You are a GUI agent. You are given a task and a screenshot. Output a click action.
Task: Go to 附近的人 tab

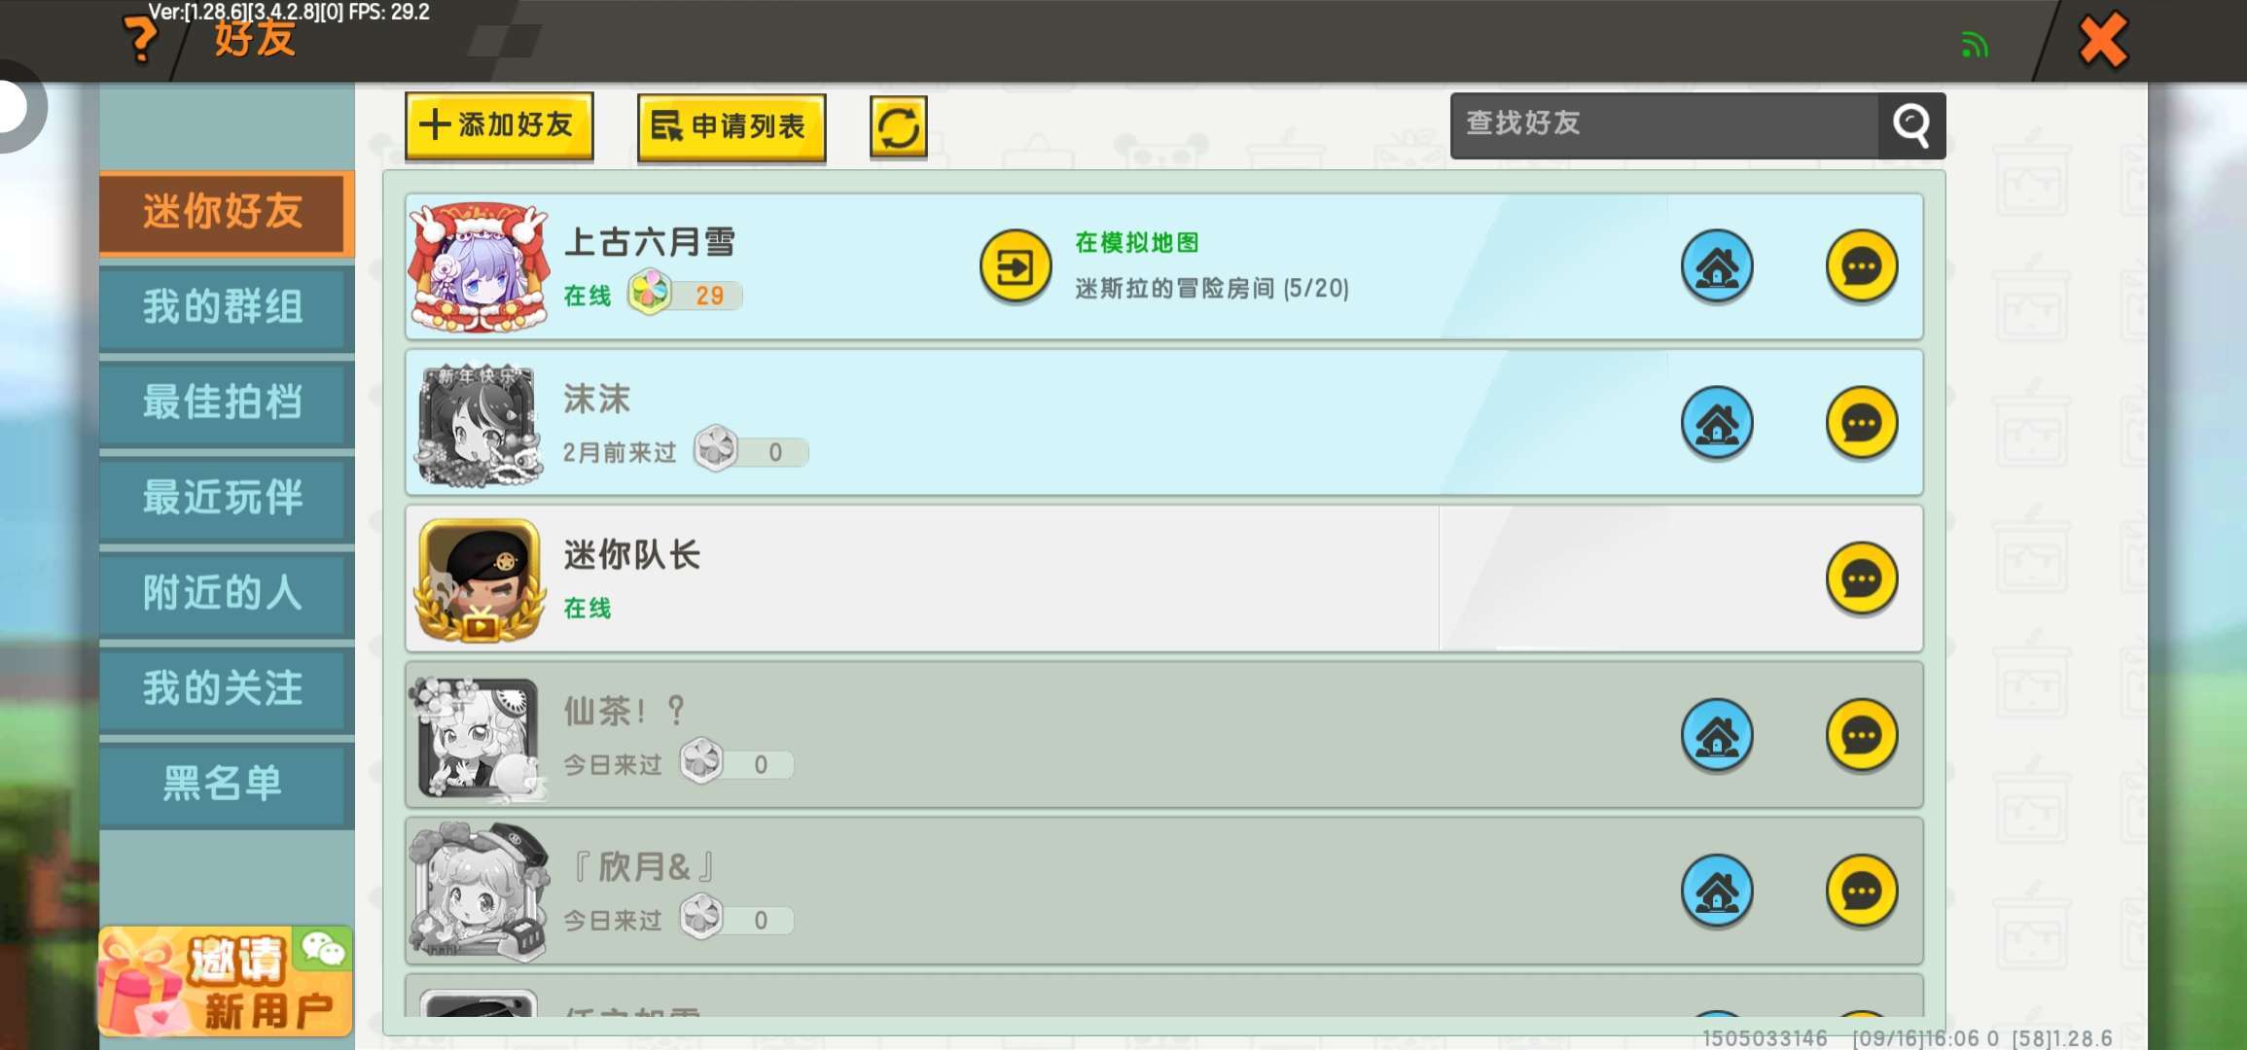click(223, 593)
